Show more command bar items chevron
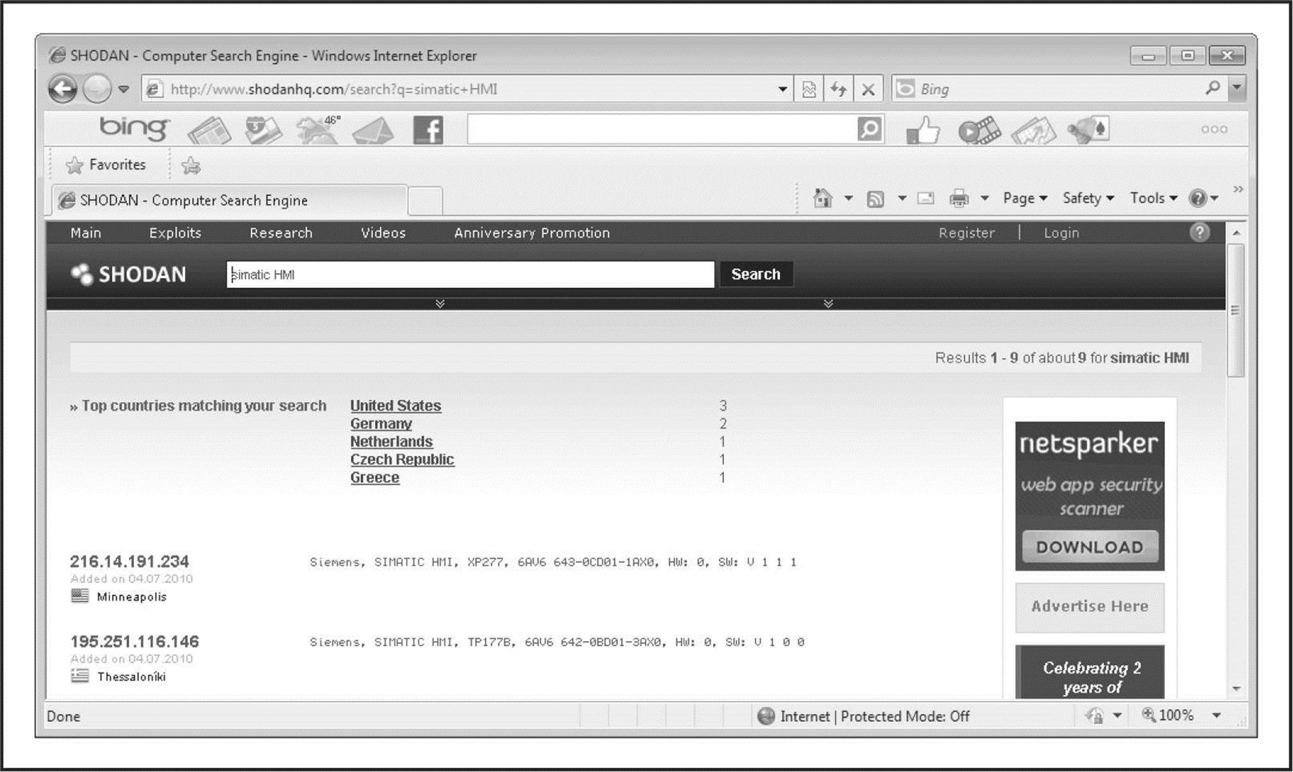 (1238, 189)
